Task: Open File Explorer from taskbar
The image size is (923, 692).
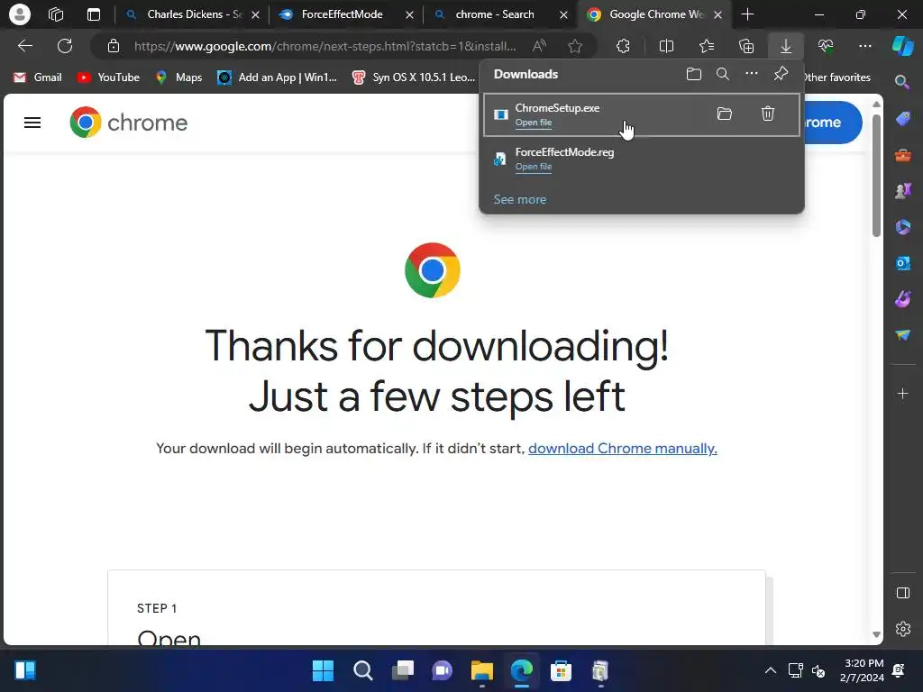Action: pos(481,670)
